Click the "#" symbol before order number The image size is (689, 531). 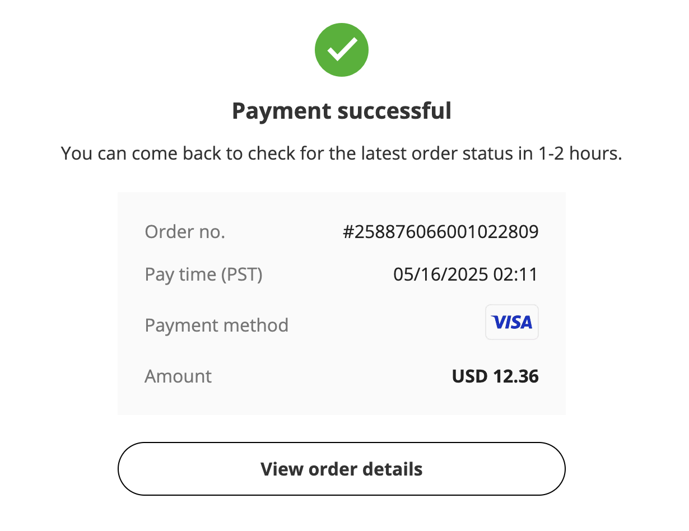click(x=348, y=232)
